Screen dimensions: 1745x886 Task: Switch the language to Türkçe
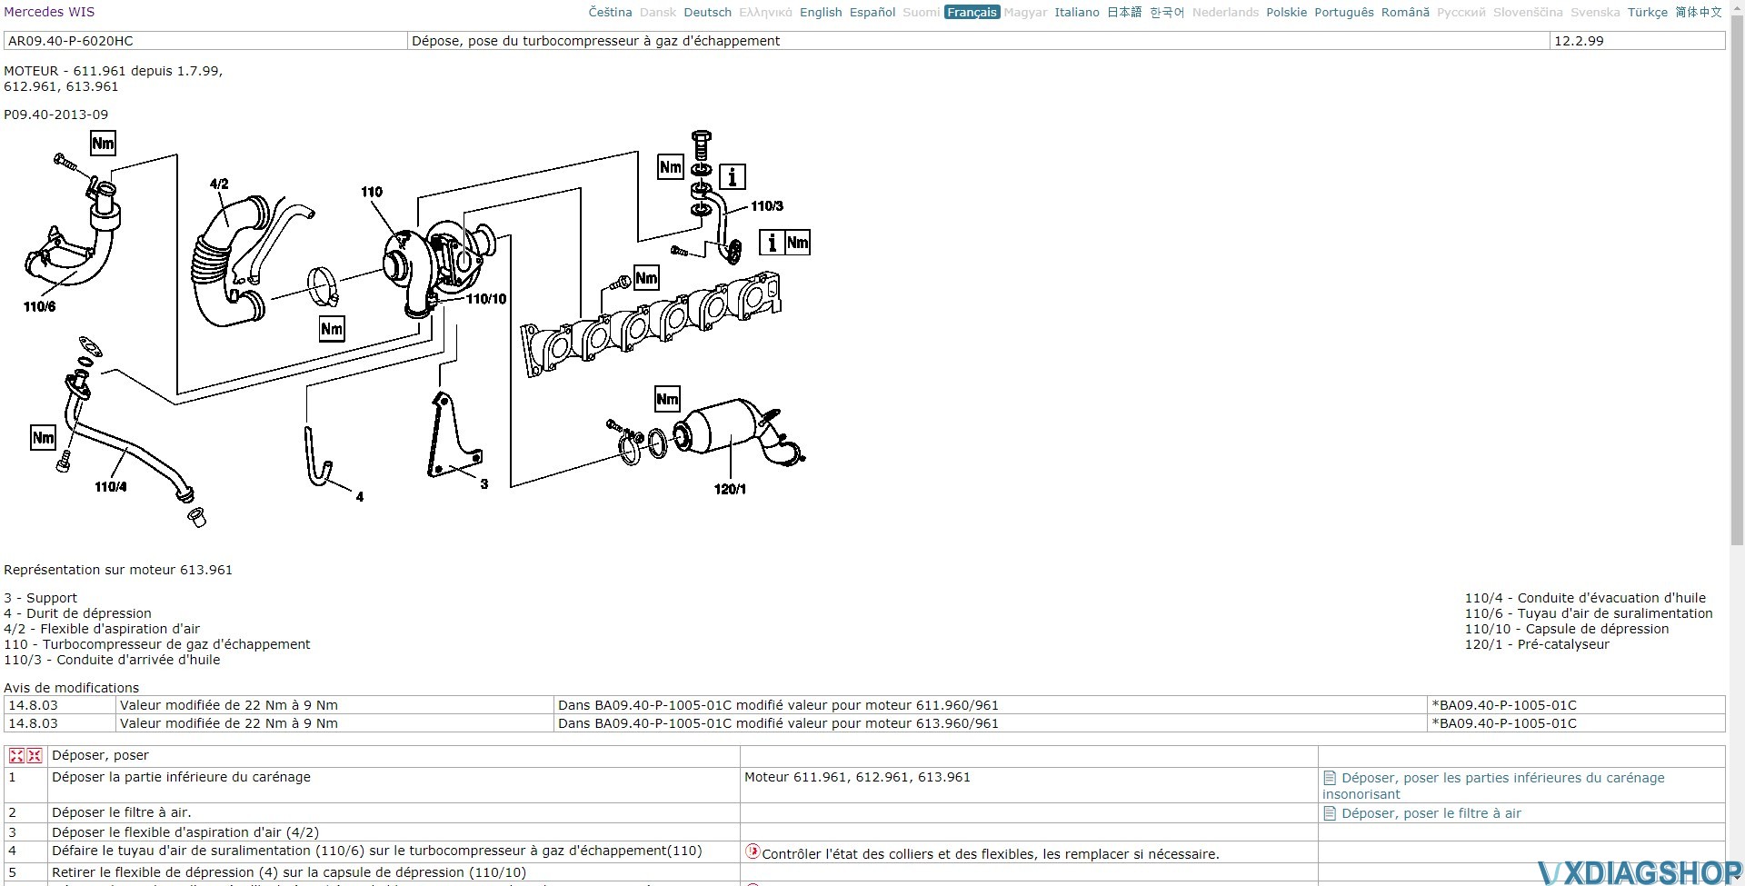pos(1648,12)
